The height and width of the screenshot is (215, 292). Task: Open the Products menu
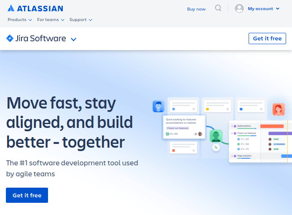(x=20, y=20)
